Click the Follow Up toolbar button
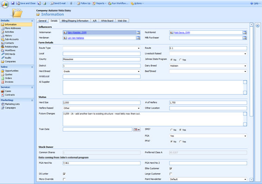 click(x=84, y=3)
